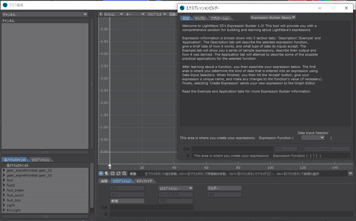The height and width of the screenshot is (221, 356).
Task: Open the フットプリント dropdown menu
Action: pos(156,14)
